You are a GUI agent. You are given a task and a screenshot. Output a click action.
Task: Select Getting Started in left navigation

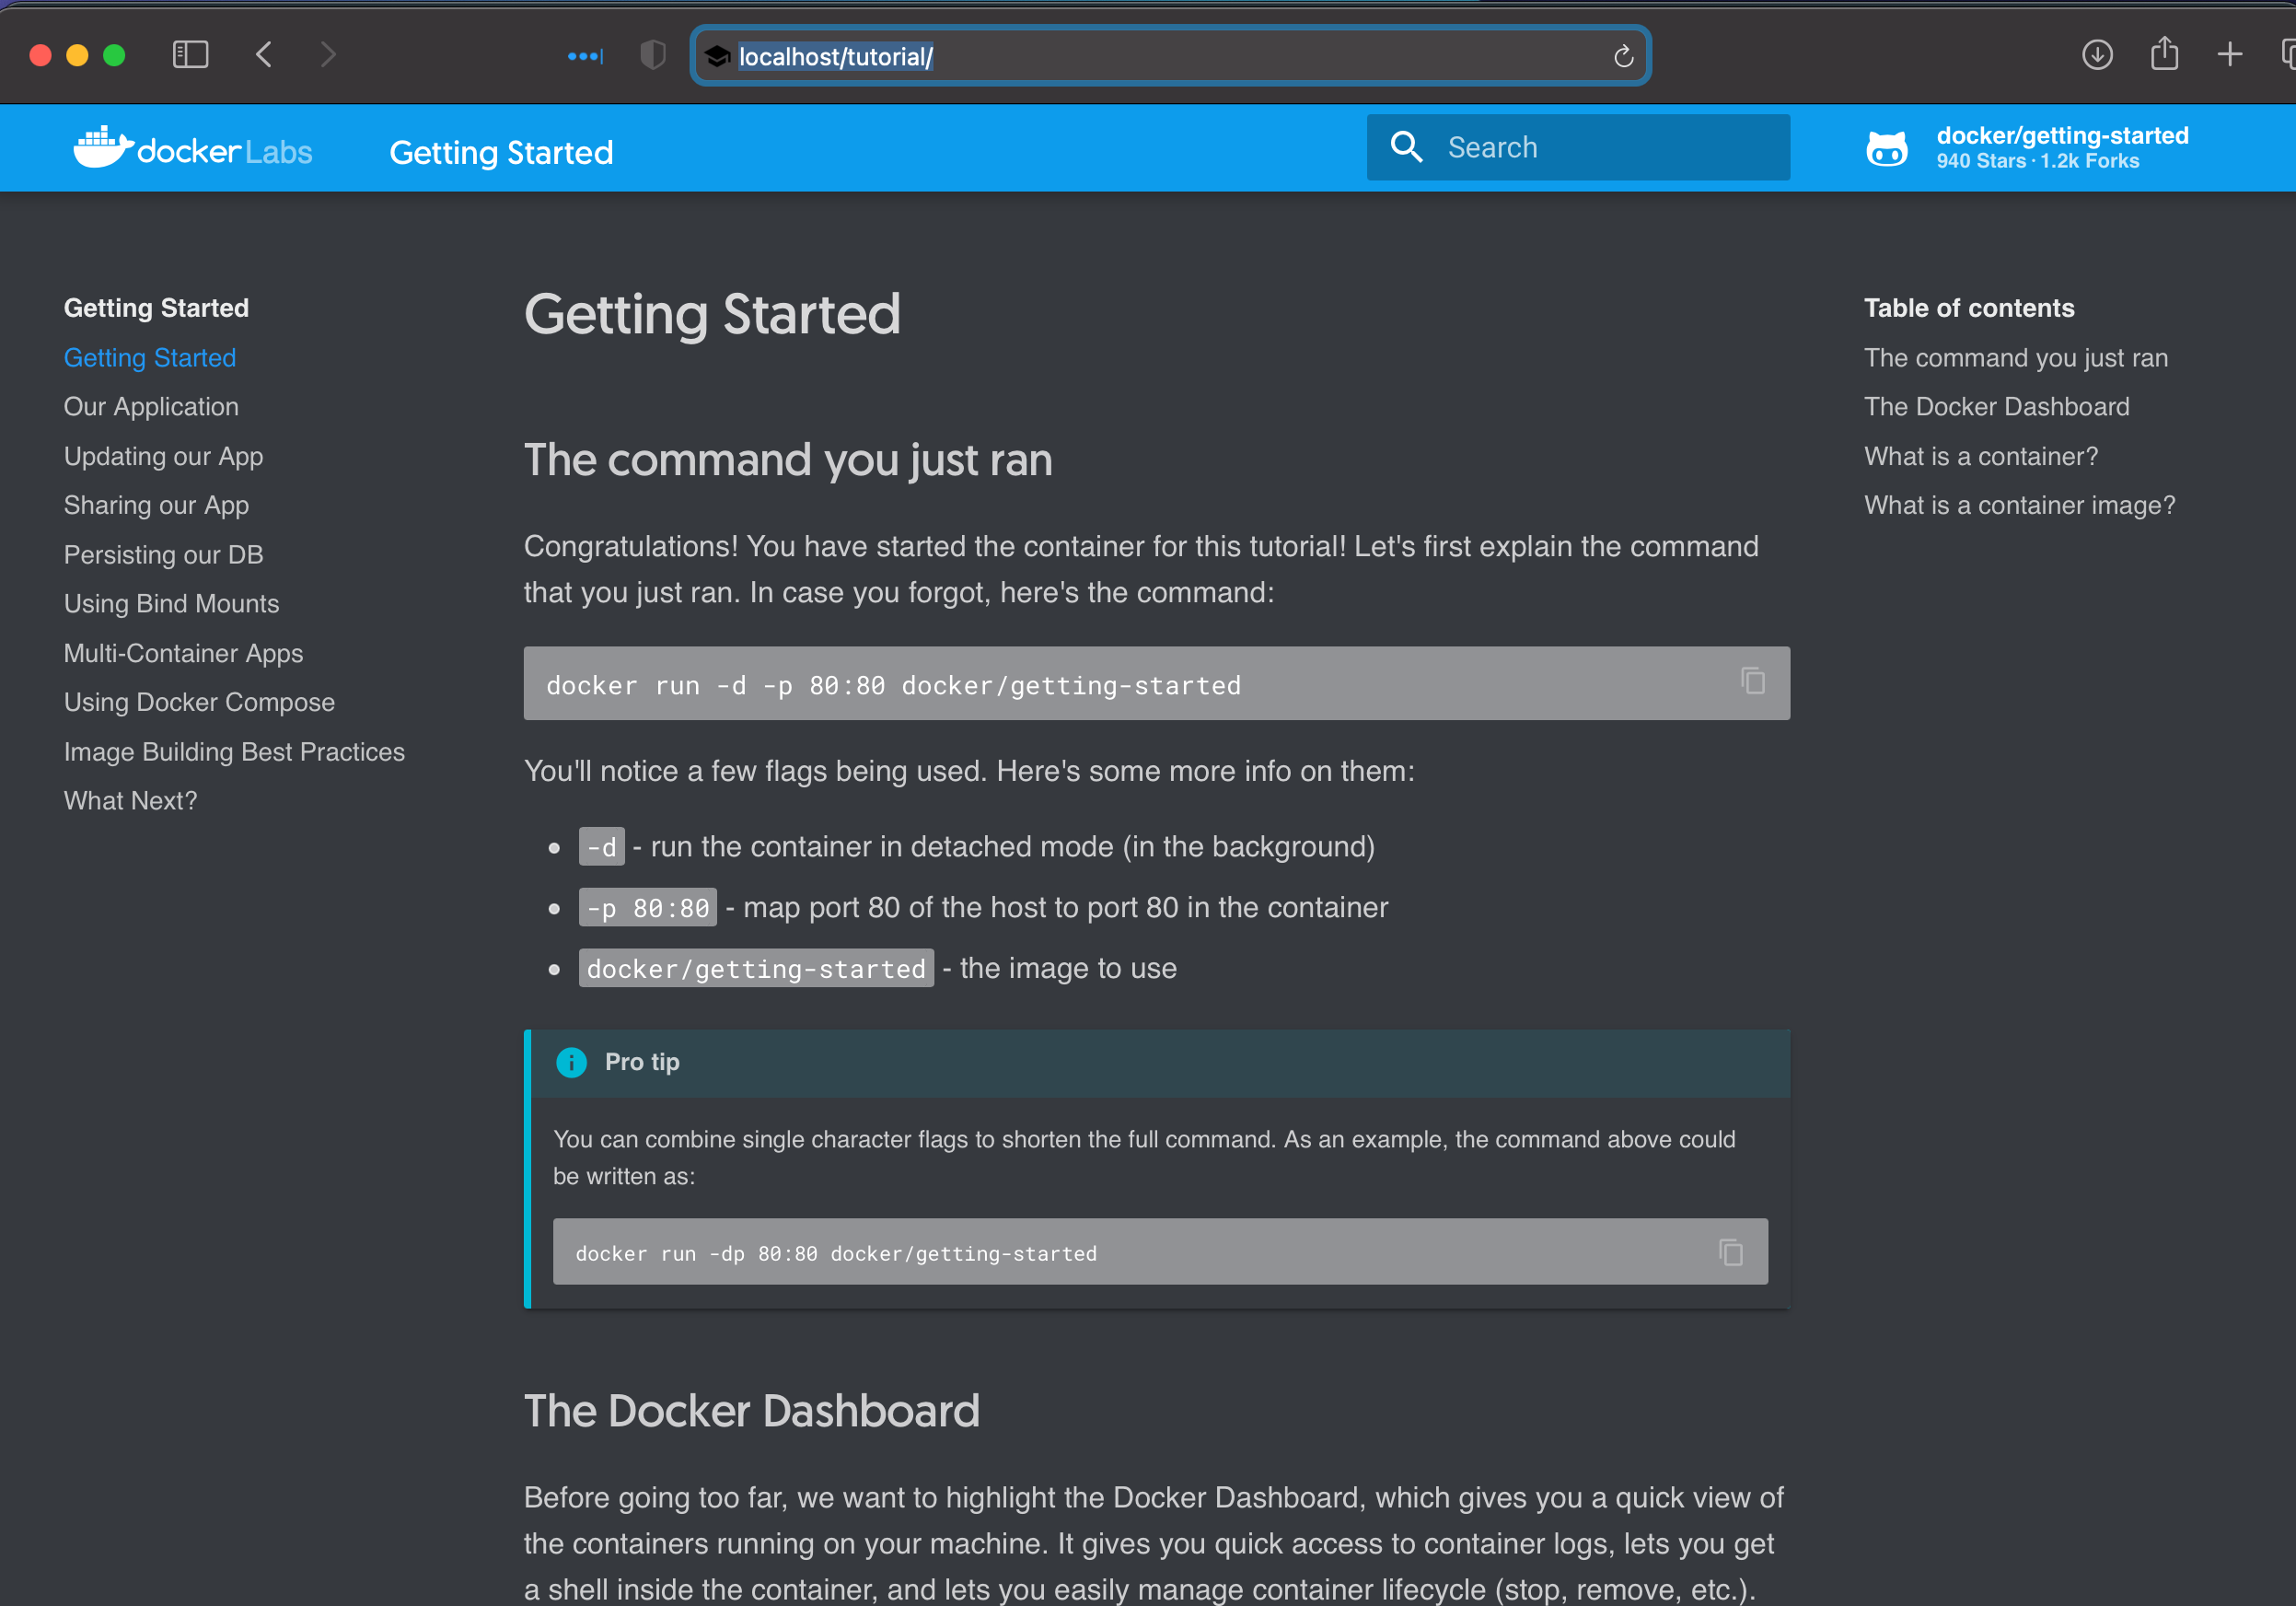coord(150,358)
